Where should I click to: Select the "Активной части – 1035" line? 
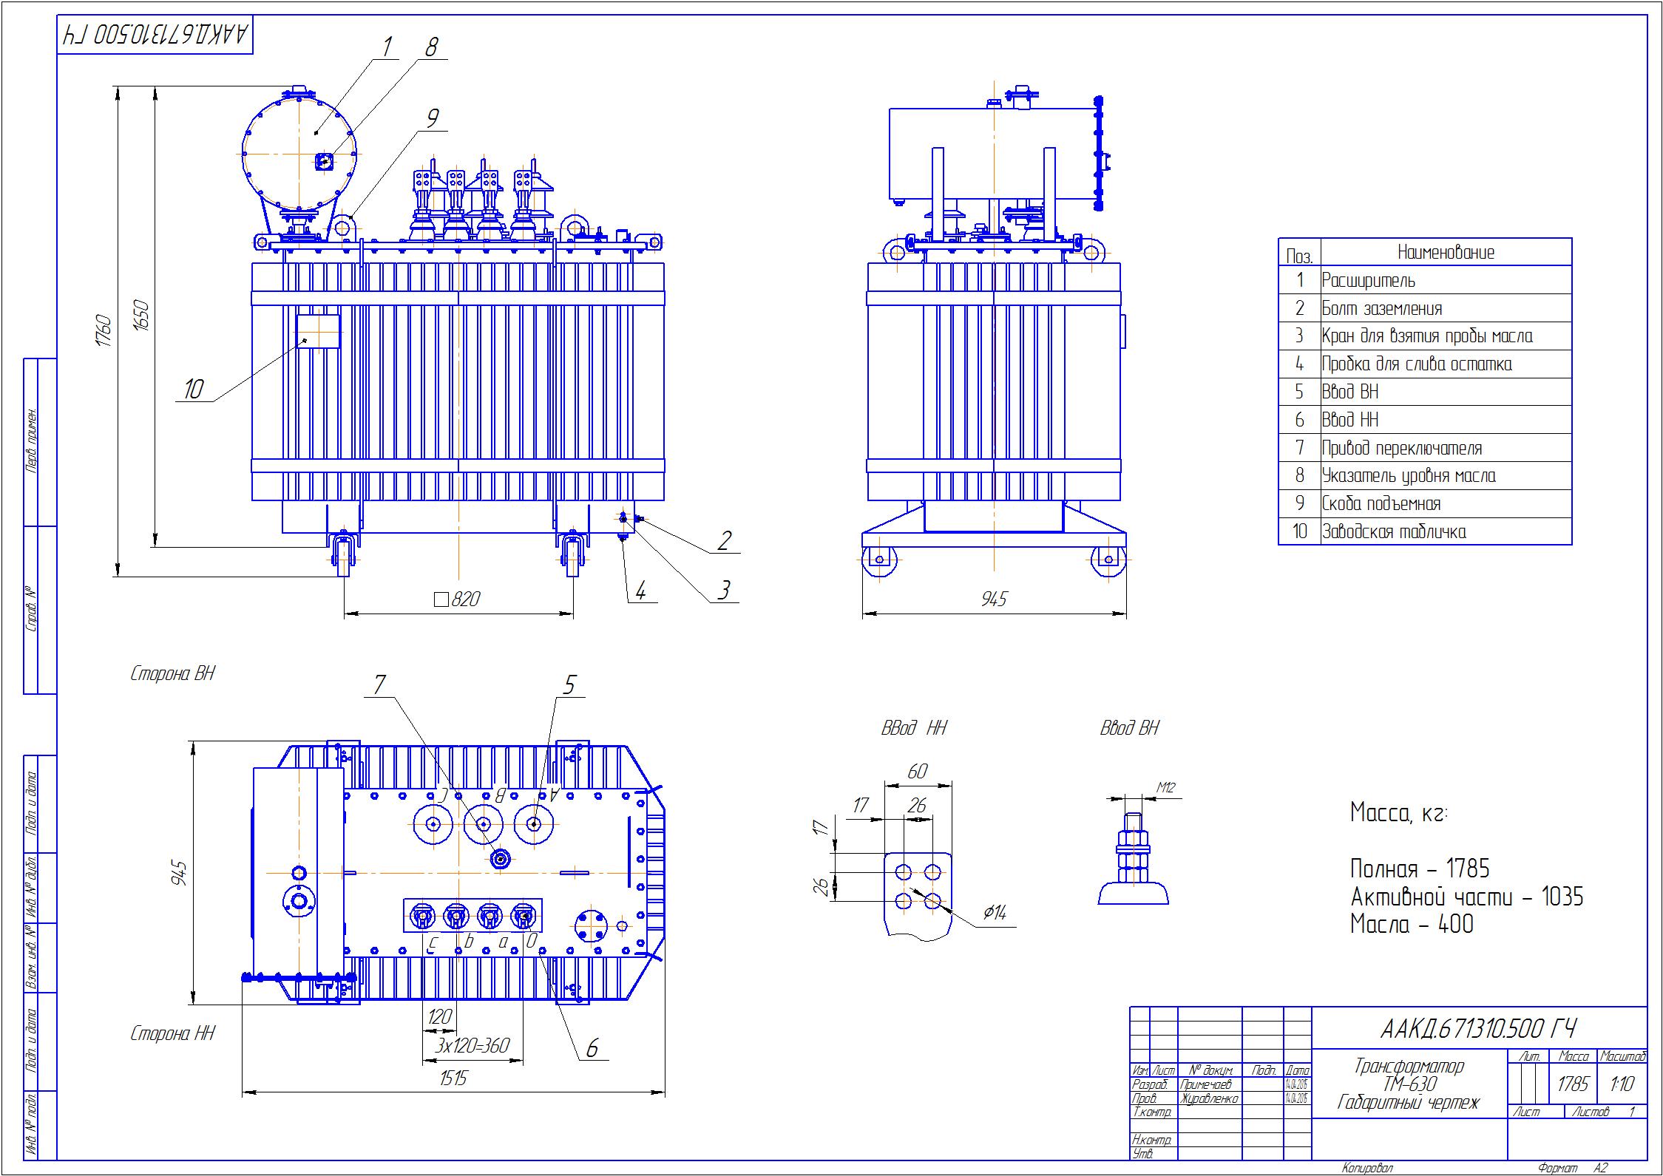click(x=1467, y=897)
